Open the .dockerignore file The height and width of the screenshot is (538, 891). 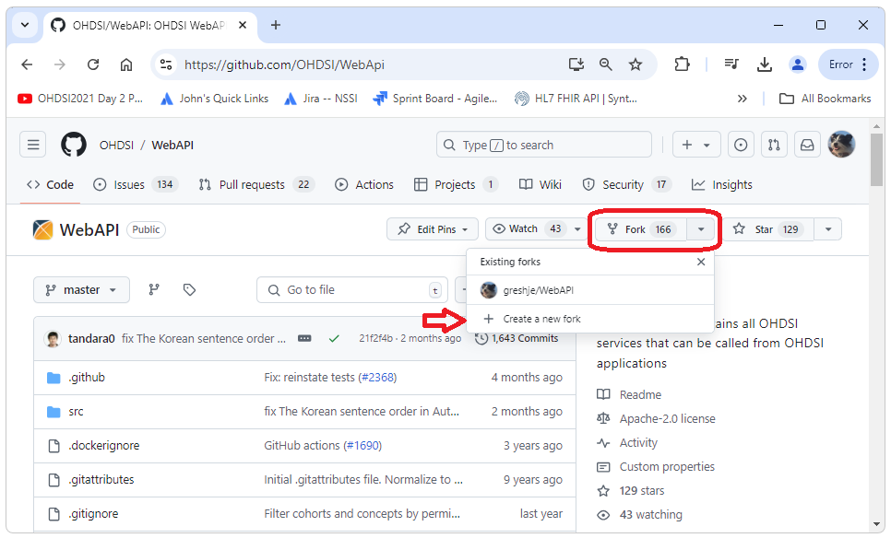[x=104, y=446]
